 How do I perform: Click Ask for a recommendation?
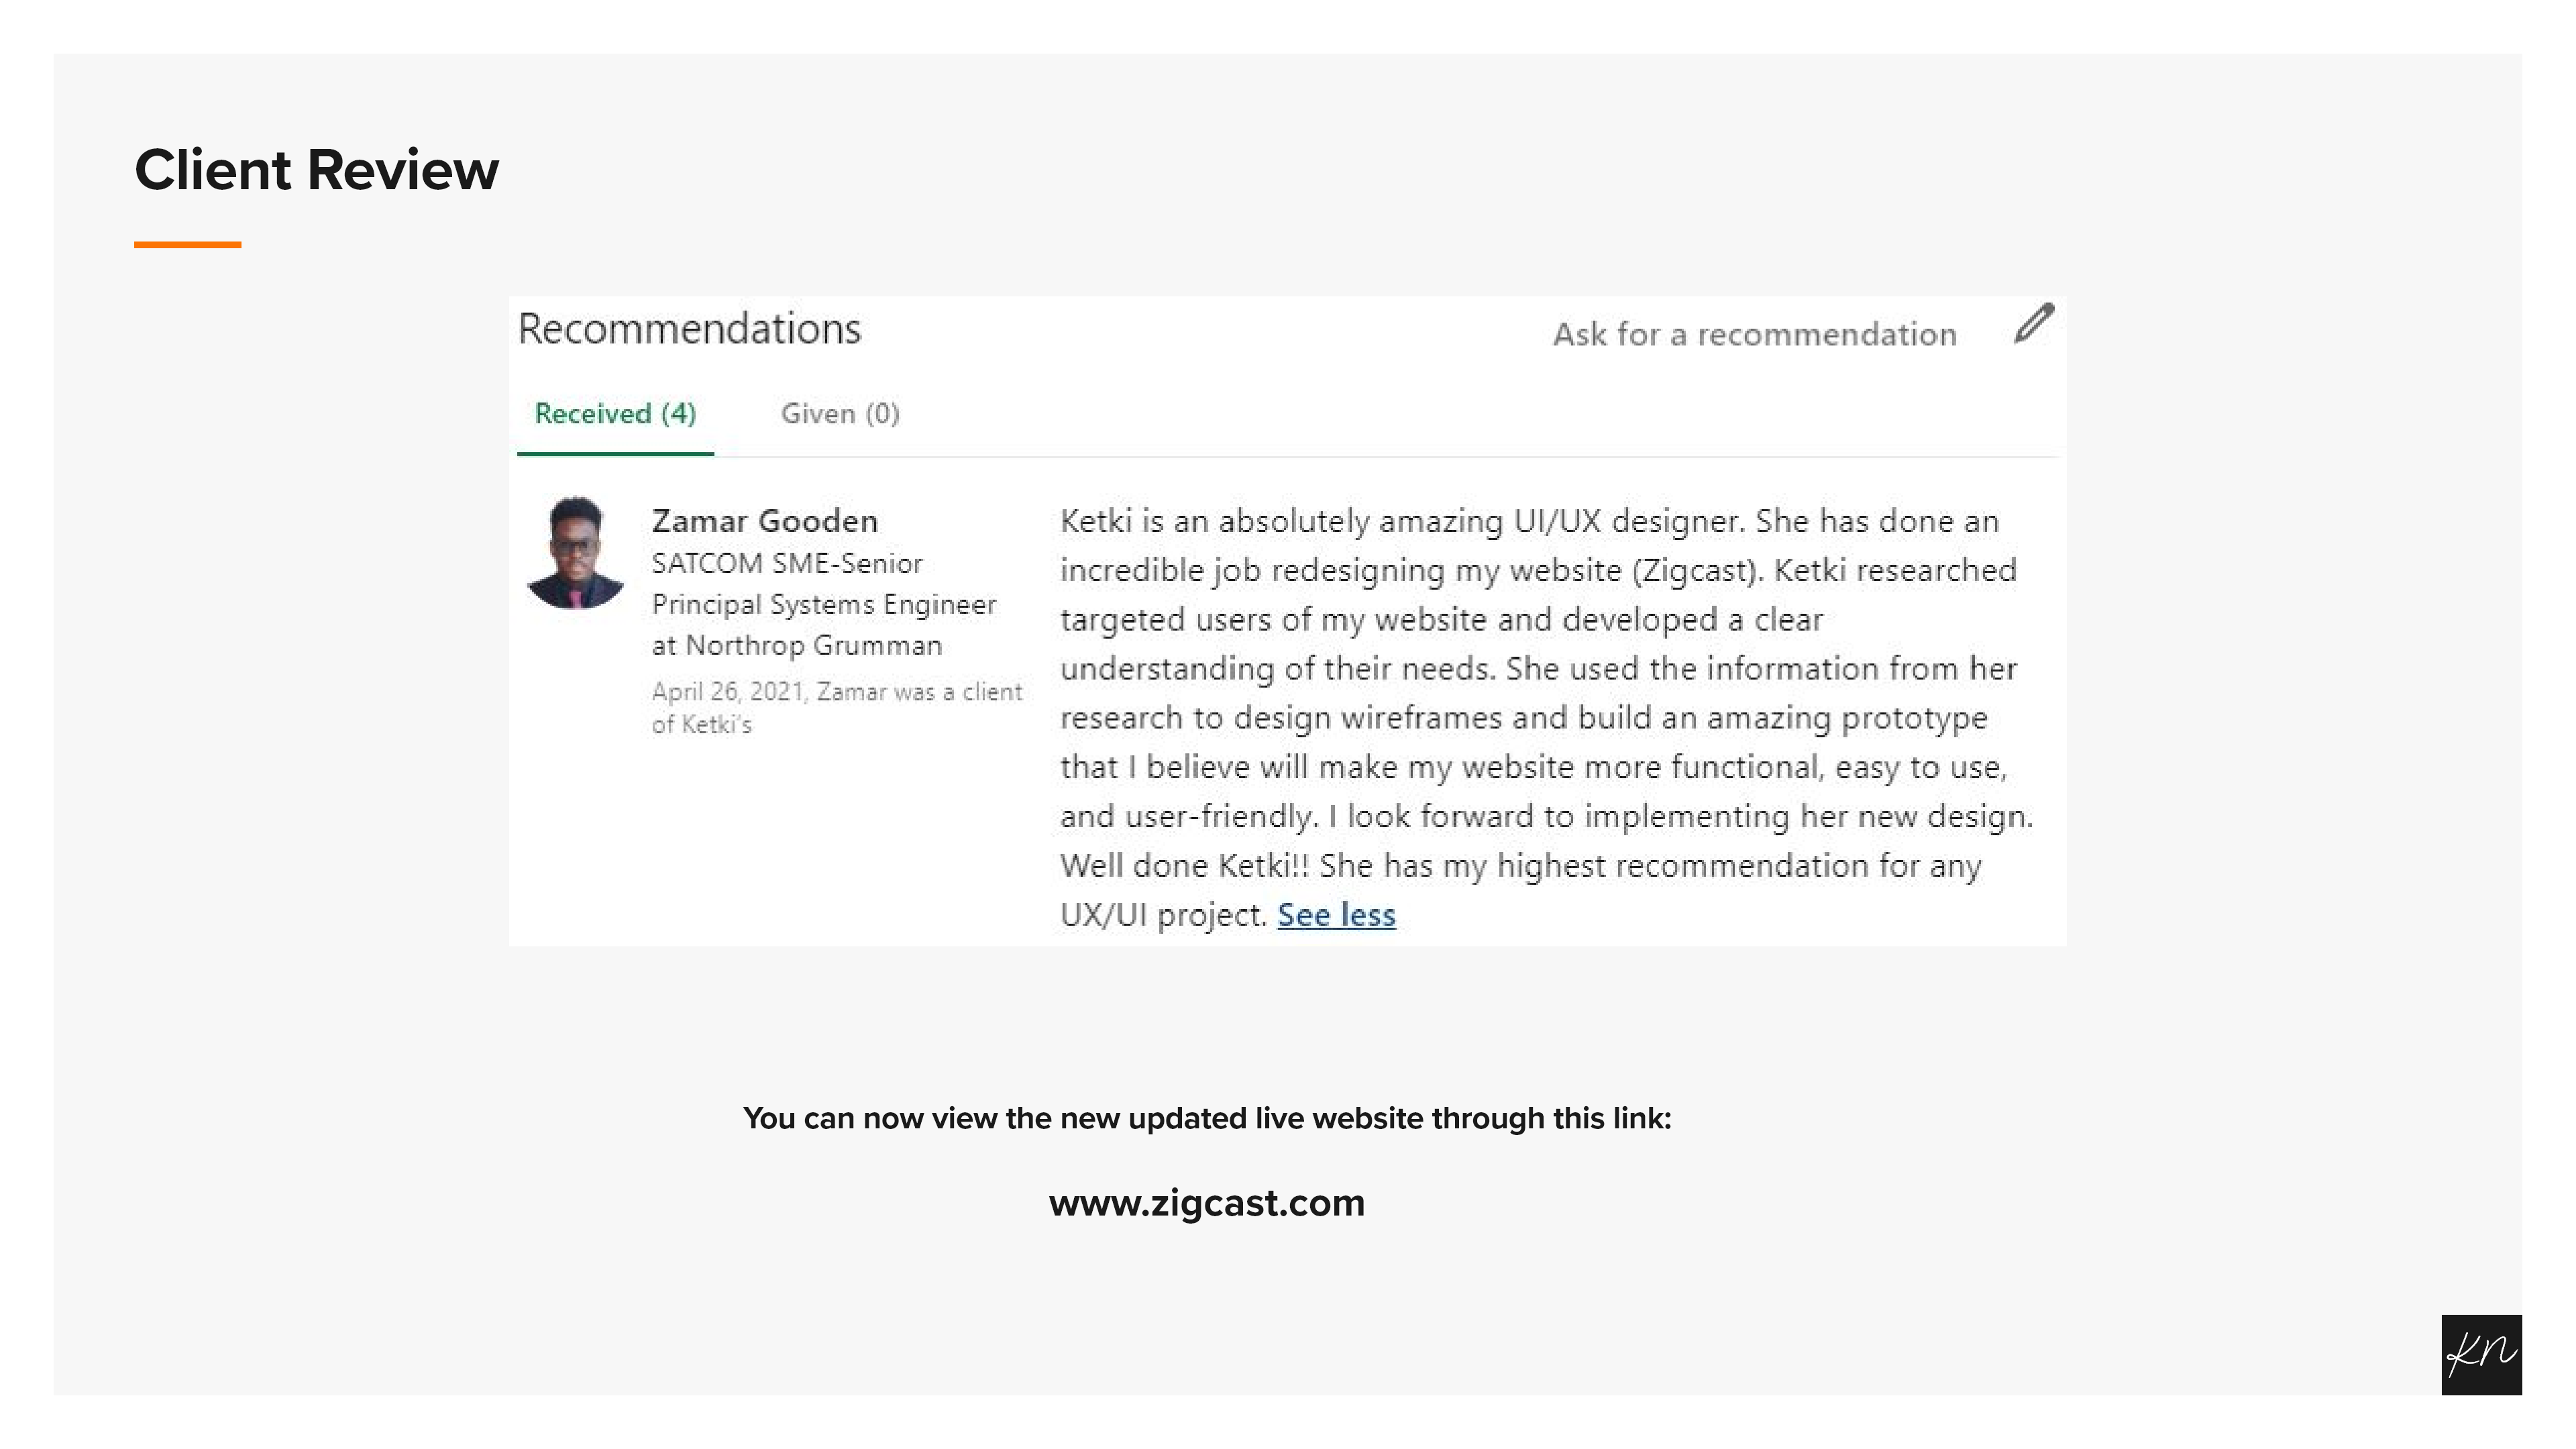pyautogui.click(x=1754, y=334)
